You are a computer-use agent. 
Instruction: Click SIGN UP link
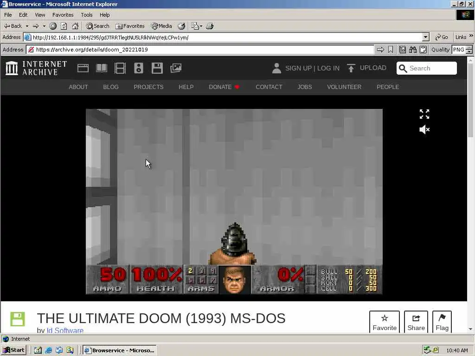[x=298, y=68]
